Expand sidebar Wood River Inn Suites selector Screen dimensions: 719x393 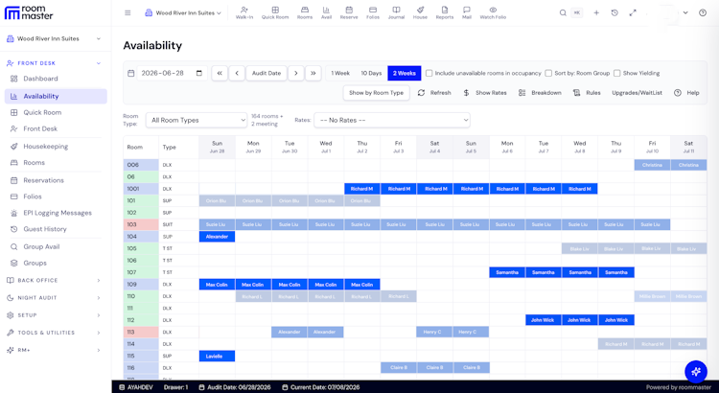pyautogui.click(x=54, y=39)
